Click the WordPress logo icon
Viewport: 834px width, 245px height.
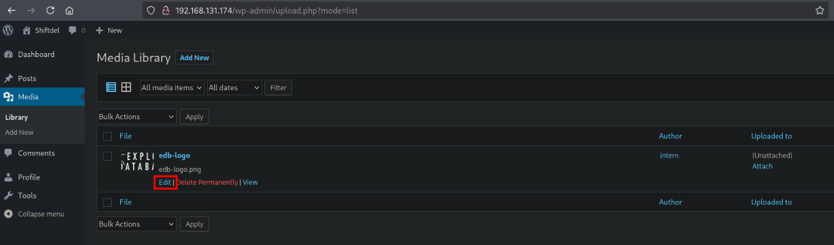tap(8, 30)
